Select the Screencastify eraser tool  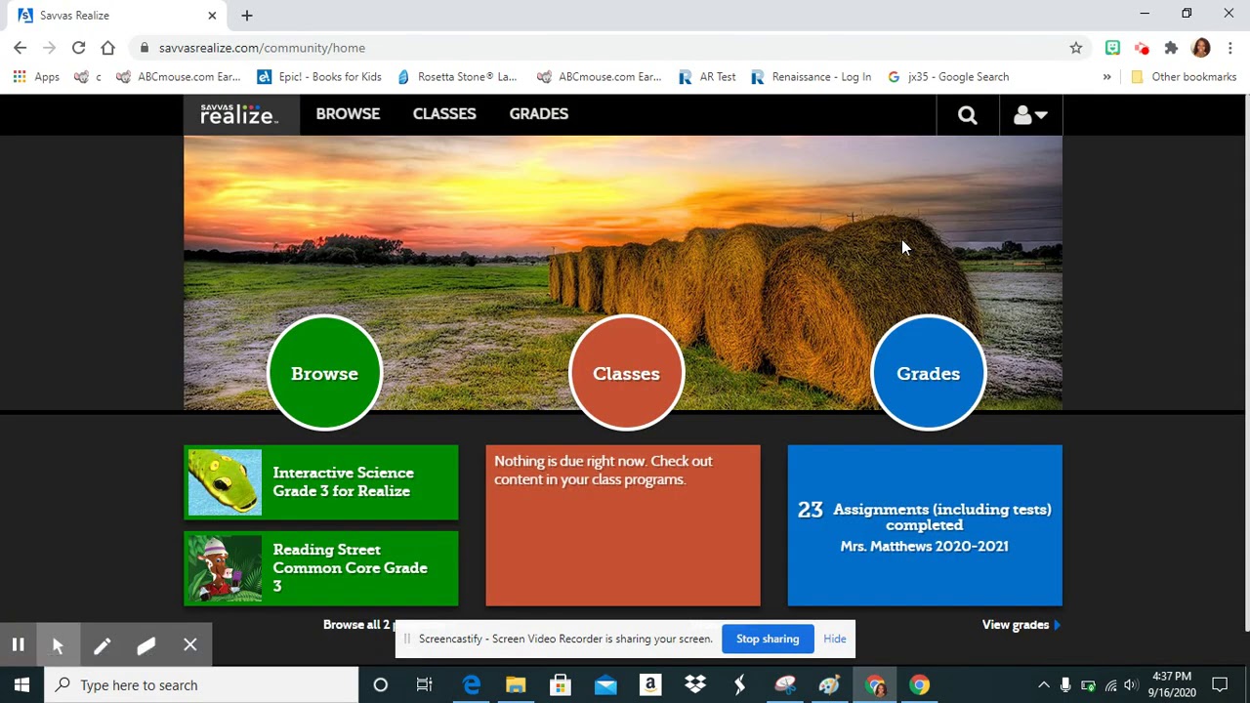146,645
